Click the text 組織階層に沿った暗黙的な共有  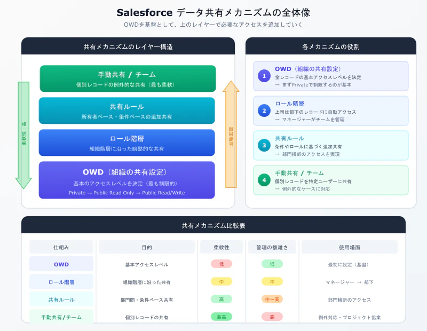126,149
